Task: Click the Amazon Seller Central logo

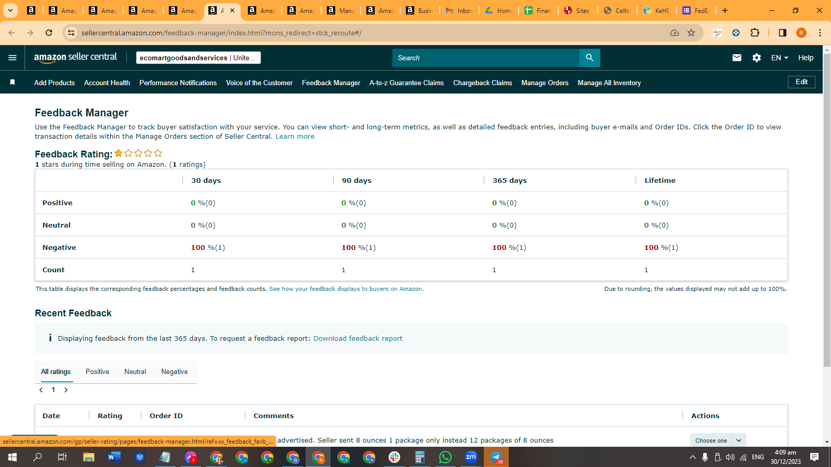Action: point(75,58)
